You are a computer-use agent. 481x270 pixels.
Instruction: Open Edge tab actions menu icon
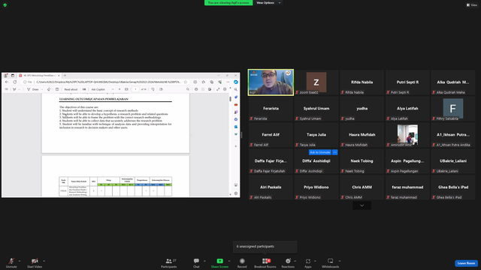click(x=13, y=75)
